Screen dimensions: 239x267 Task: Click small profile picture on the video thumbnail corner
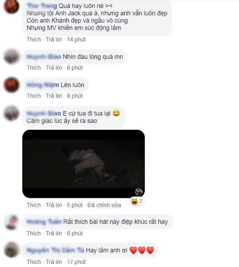[139, 192]
